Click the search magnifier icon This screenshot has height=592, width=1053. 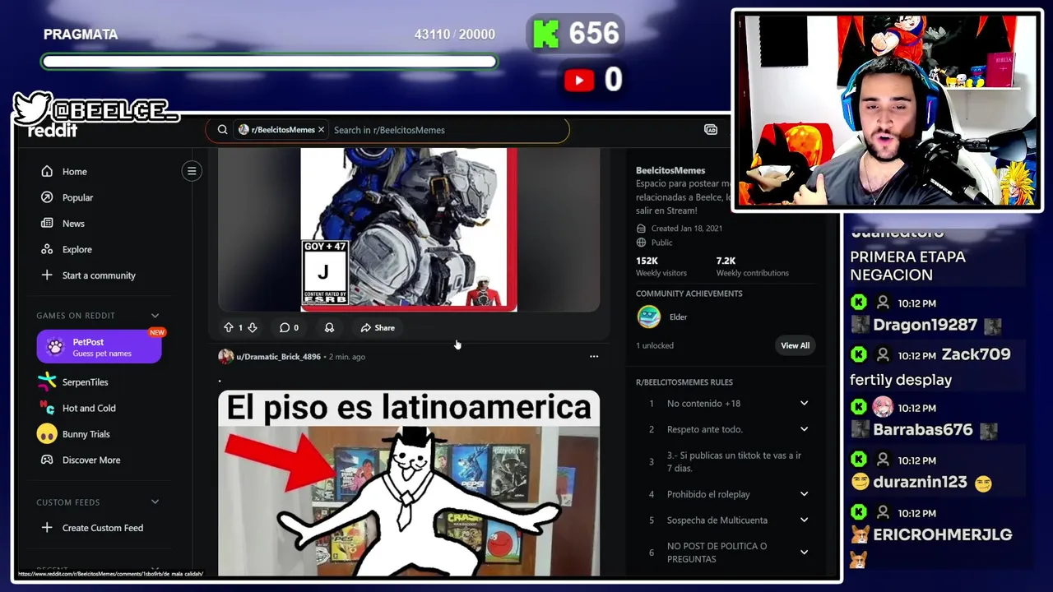tap(222, 130)
